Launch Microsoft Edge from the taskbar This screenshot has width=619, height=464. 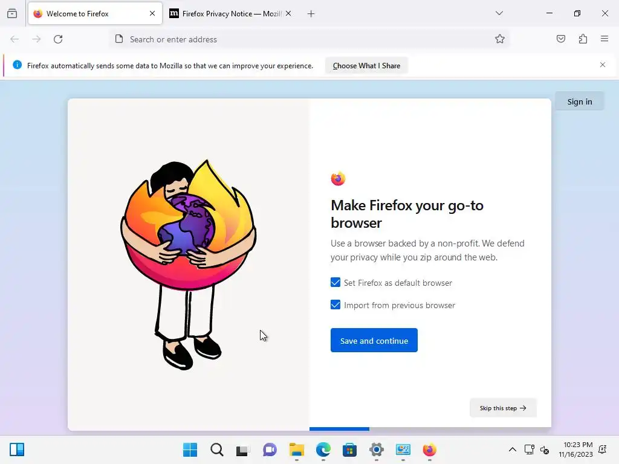click(323, 449)
